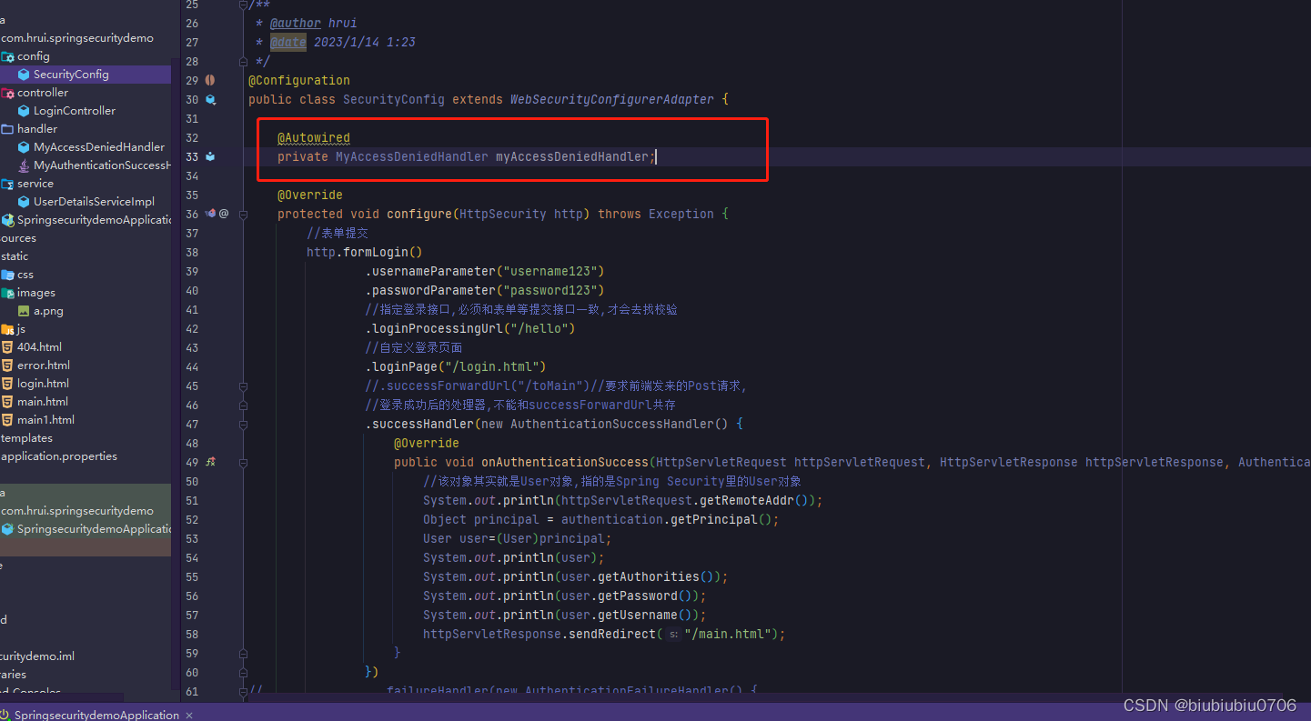Image resolution: width=1311 pixels, height=721 pixels.
Task: Click the @Configuration annotation
Action: click(x=299, y=80)
